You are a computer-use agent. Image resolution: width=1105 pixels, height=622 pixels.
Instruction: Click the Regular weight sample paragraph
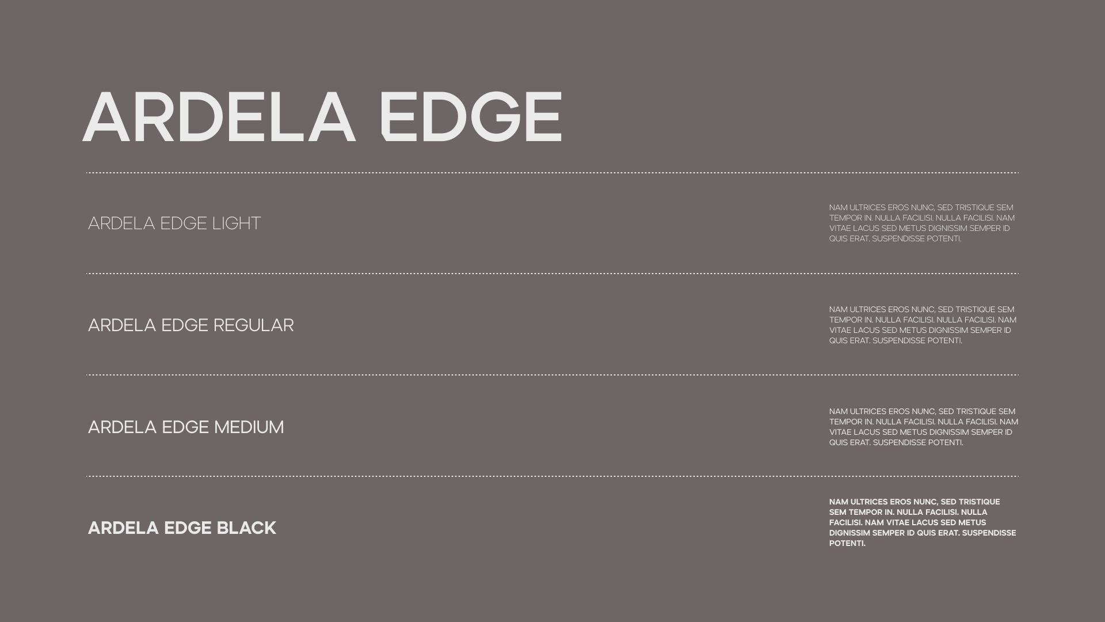(923, 325)
